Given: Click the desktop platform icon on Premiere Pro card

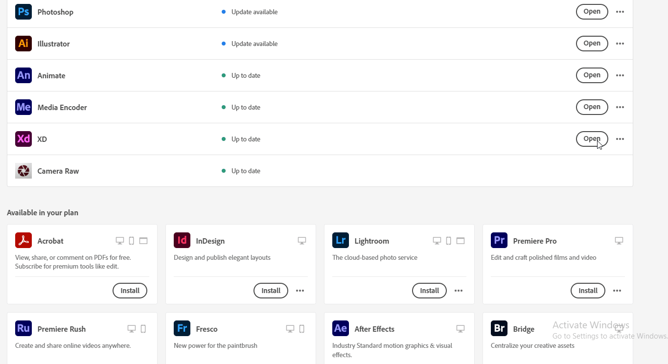Looking at the screenshot, I should point(619,241).
